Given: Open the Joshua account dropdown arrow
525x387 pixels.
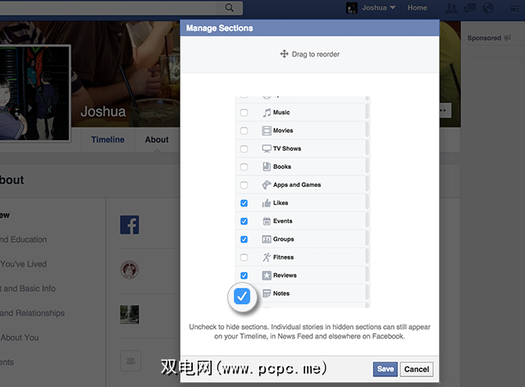Looking at the screenshot, I should (393, 7).
